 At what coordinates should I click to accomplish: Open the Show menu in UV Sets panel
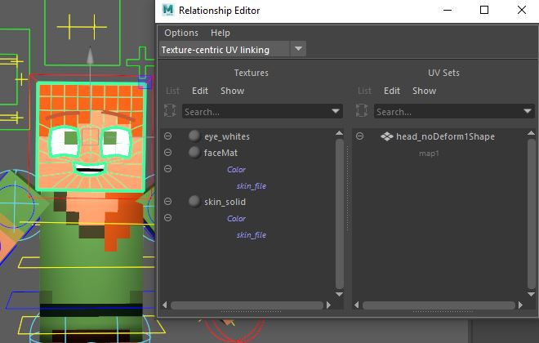(x=424, y=91)
